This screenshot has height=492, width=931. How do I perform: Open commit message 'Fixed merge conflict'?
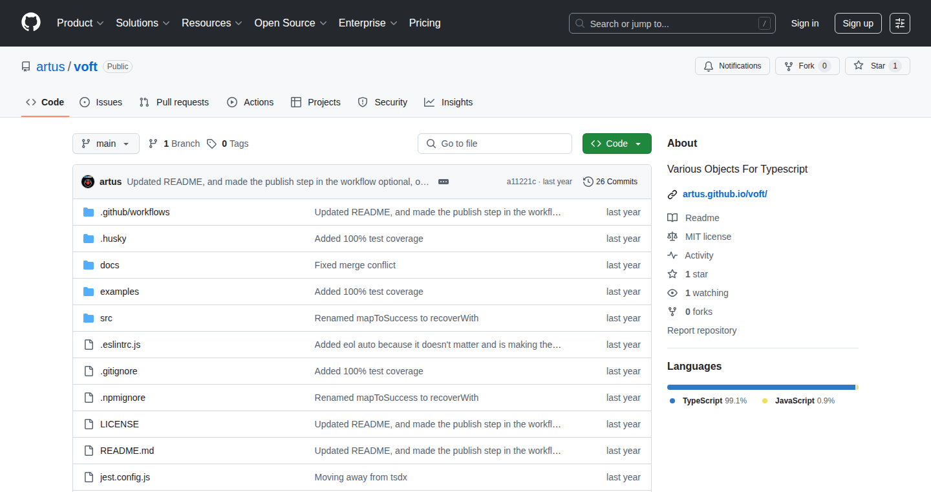[x=355, y=265]
